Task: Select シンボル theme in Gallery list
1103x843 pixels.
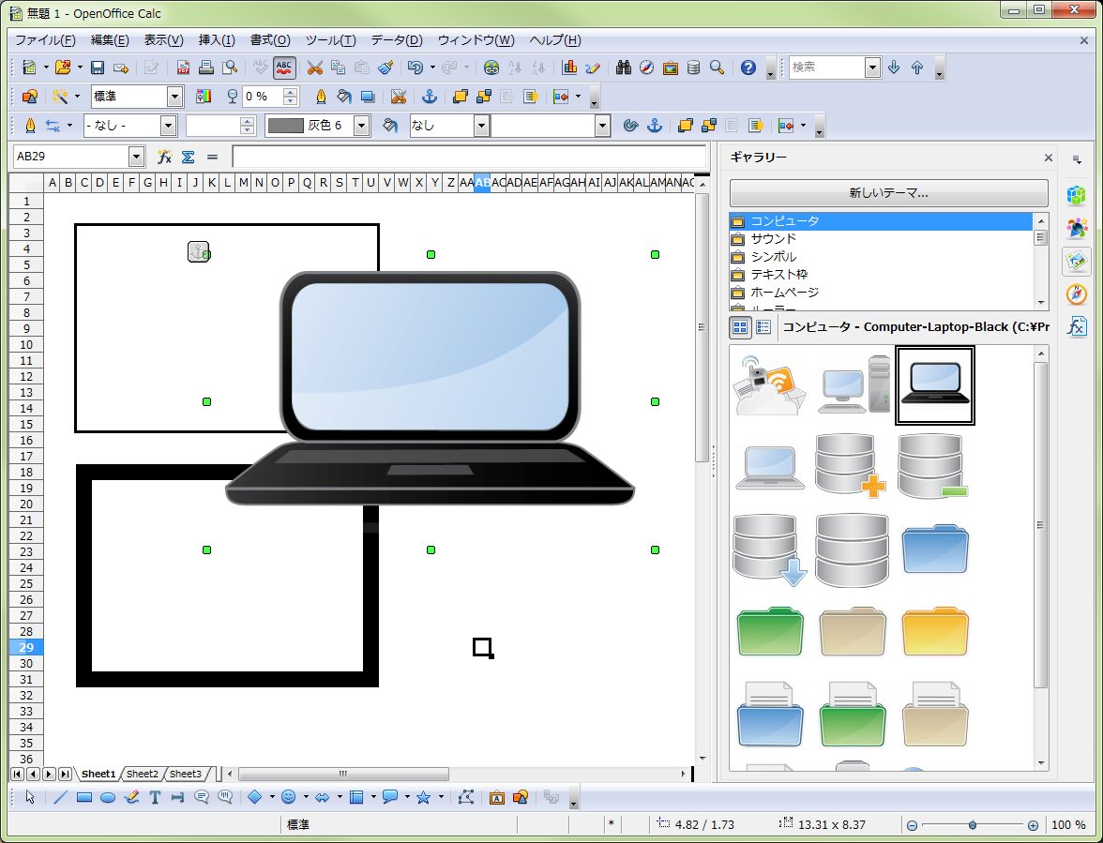Action: pyautogui.click(x=881, y=257)
